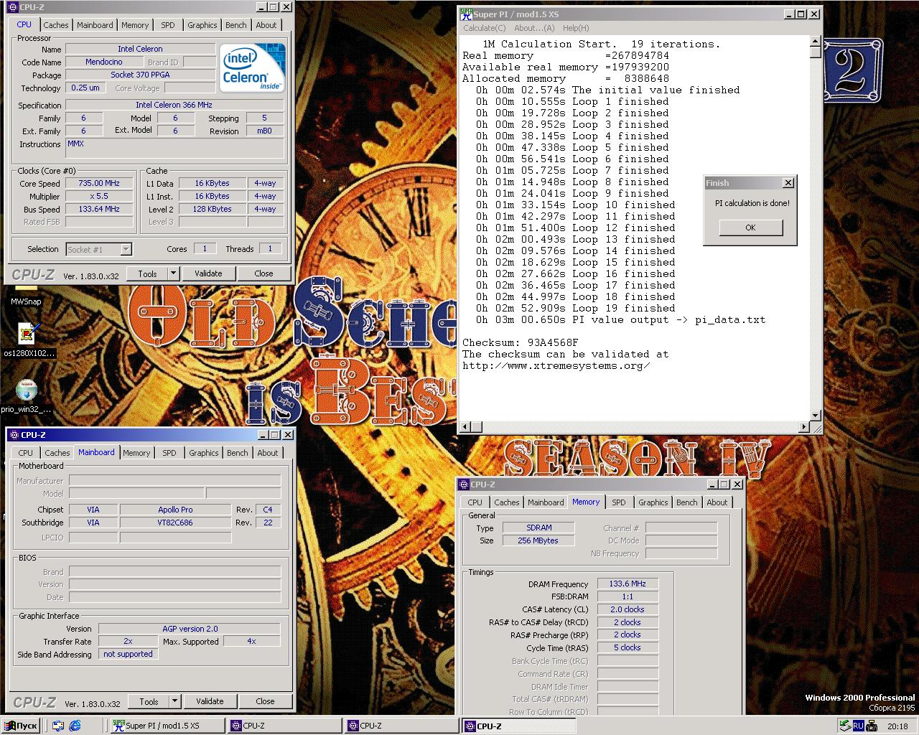Switch to Memory tab in top-left CPU-Z
The image size is (919, 735).
(x=135, y=25)
